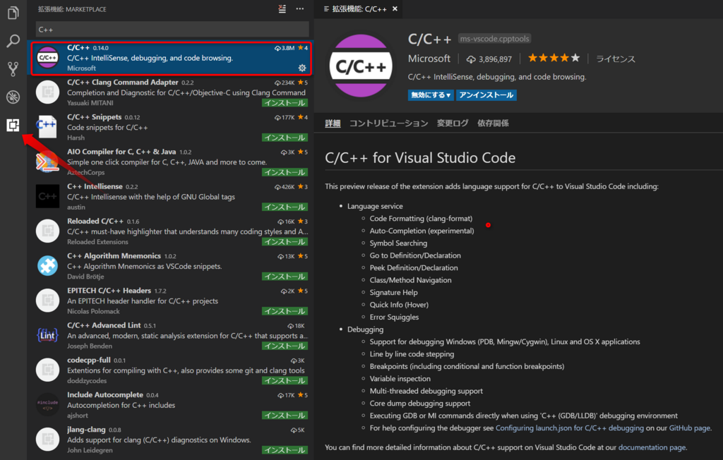
Task: Open the Explorer view in activity bar
Action: [x=13, y=13]
